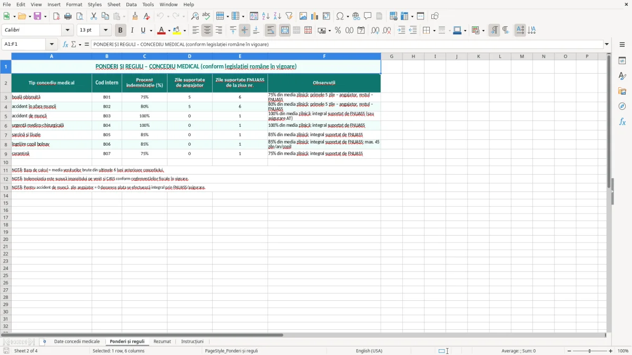632x355 pixels.
Task: Open the sidebar Navigator panel
Action: [622, 106]
